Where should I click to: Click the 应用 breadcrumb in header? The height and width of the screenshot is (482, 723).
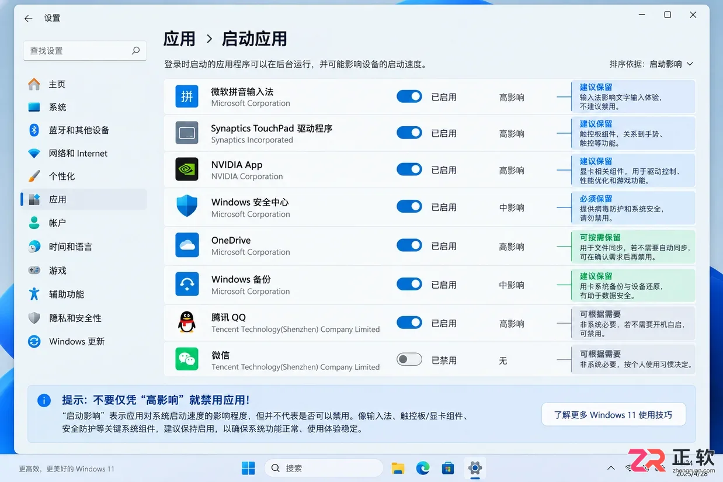point(179,39)
